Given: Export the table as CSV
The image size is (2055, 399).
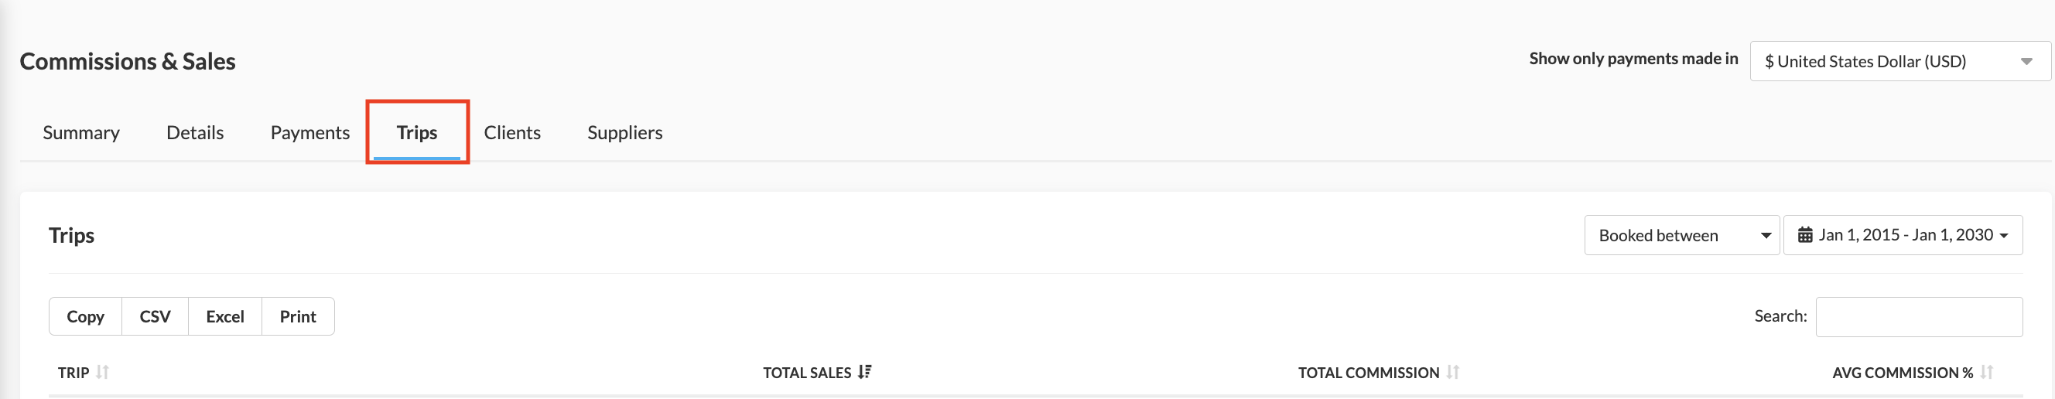Looking at the screenshot, I should [x=155, y=316].
